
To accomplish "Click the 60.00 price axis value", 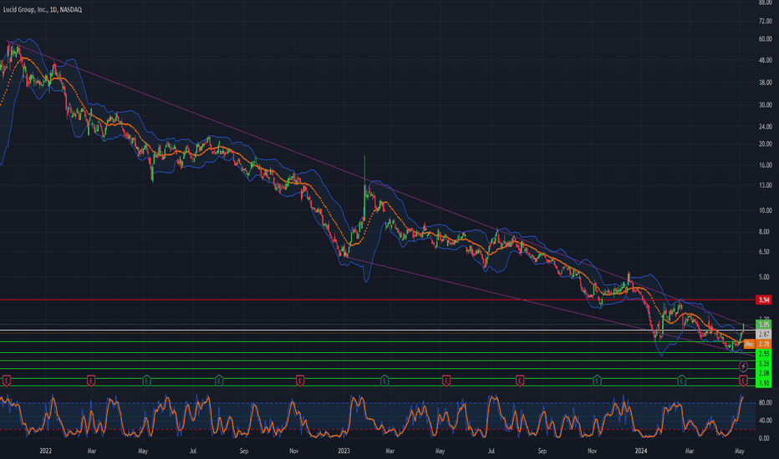I will pos(765,39).
